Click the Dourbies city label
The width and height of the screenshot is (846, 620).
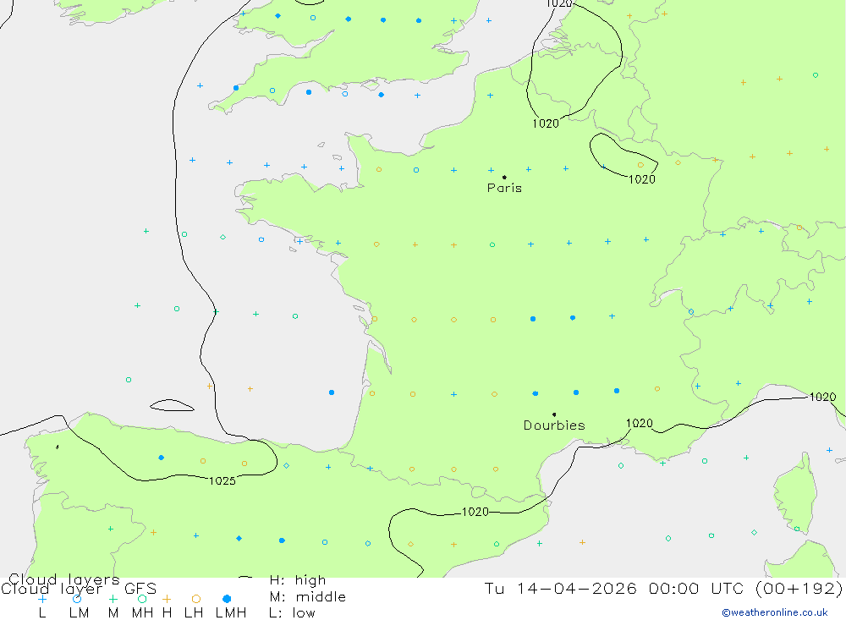554,425
